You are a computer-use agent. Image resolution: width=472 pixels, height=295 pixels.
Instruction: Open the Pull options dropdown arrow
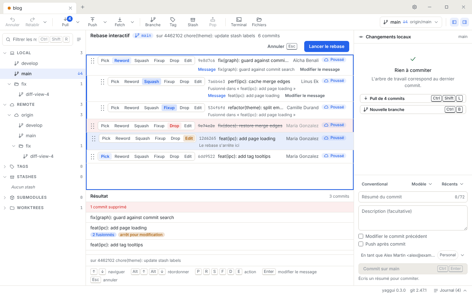pos(78,22)
